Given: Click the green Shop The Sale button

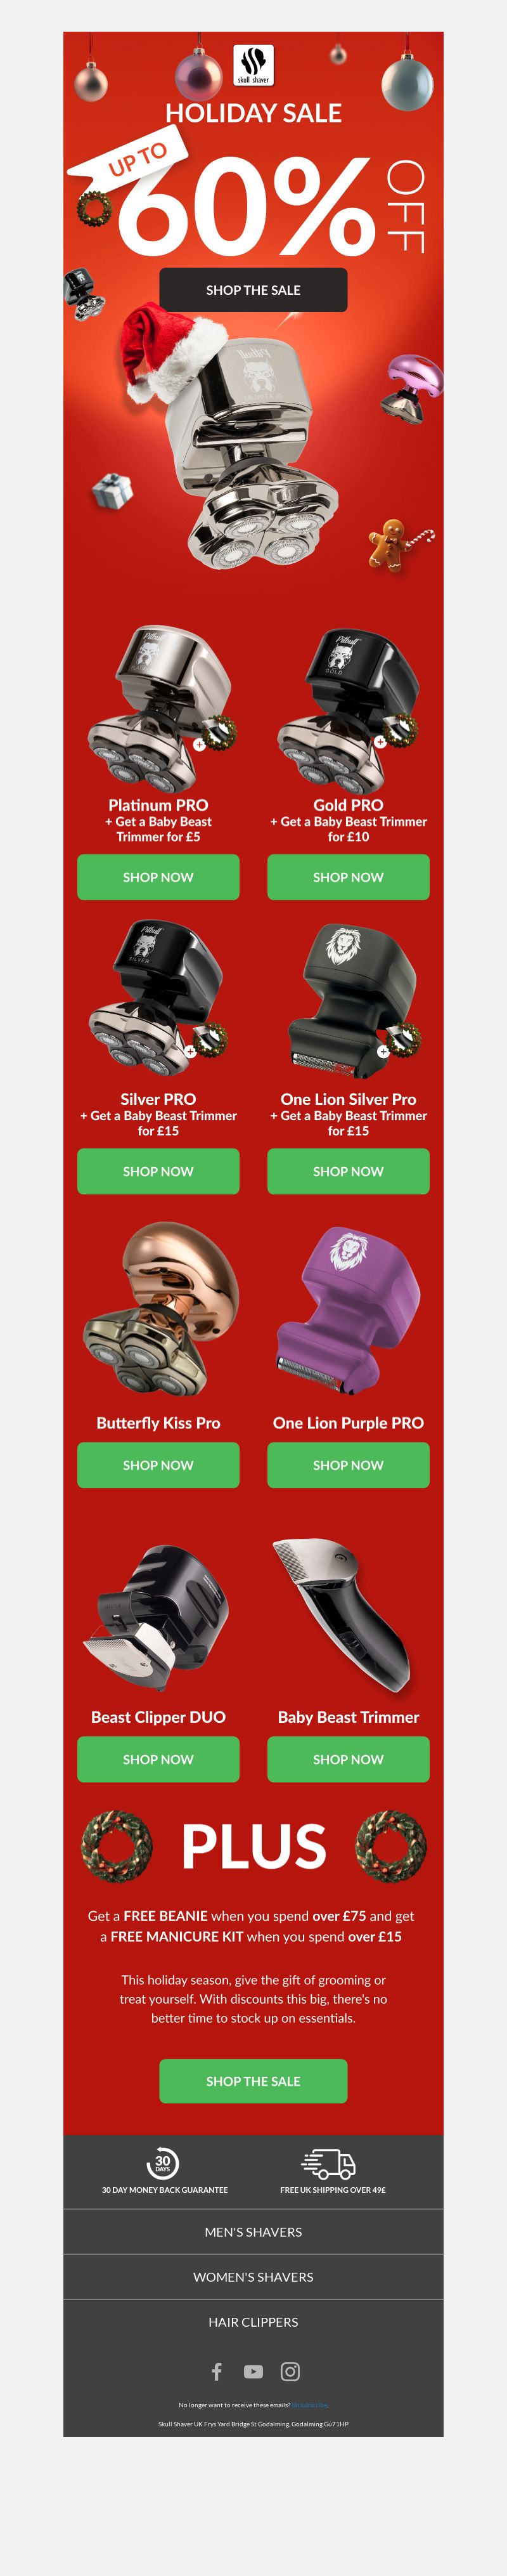Looking at the screenshot, I should [x=253, y=2081].
